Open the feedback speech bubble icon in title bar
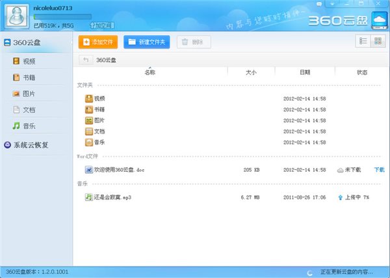The image size is (390, 278). pyautogui.click(x=319, y=4)
